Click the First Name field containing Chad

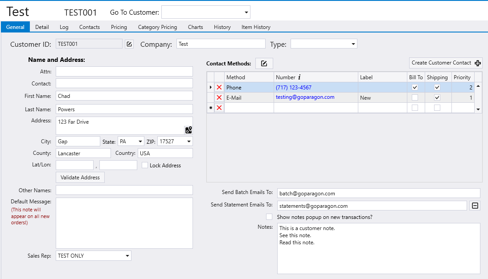click(124, 96)
